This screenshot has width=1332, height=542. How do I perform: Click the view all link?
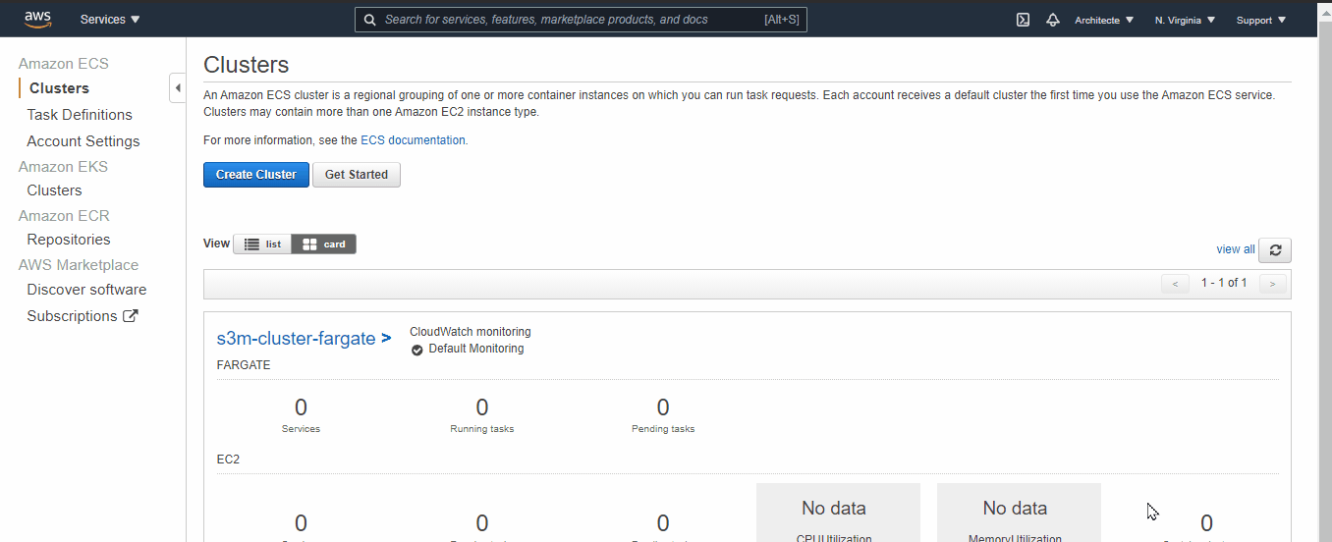1236,249
